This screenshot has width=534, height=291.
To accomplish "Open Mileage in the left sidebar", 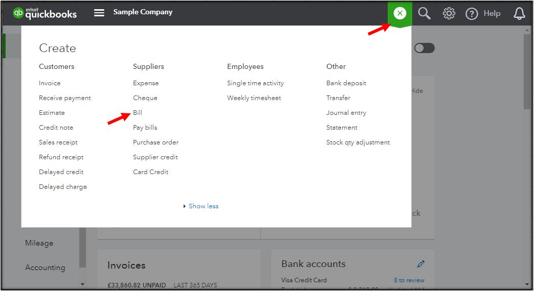I will coord(39,243).
